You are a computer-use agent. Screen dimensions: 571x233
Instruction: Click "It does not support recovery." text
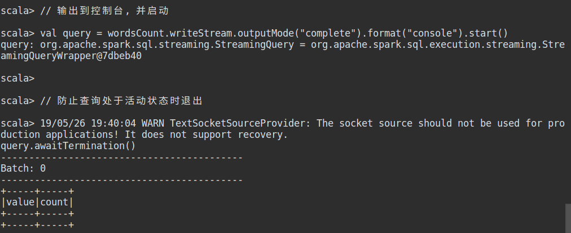click(208, 135)
